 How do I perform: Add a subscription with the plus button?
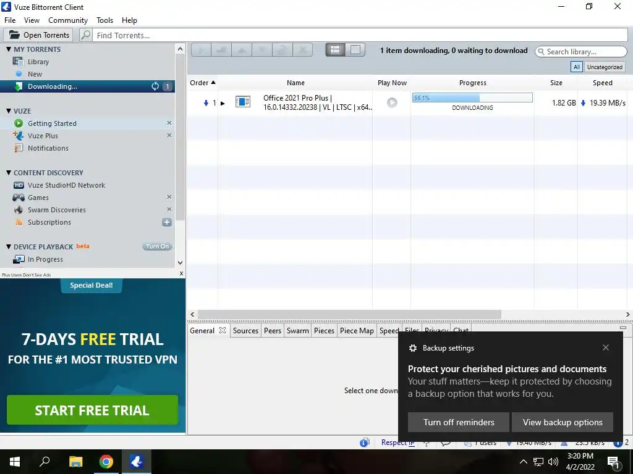(x=167, y=222)
